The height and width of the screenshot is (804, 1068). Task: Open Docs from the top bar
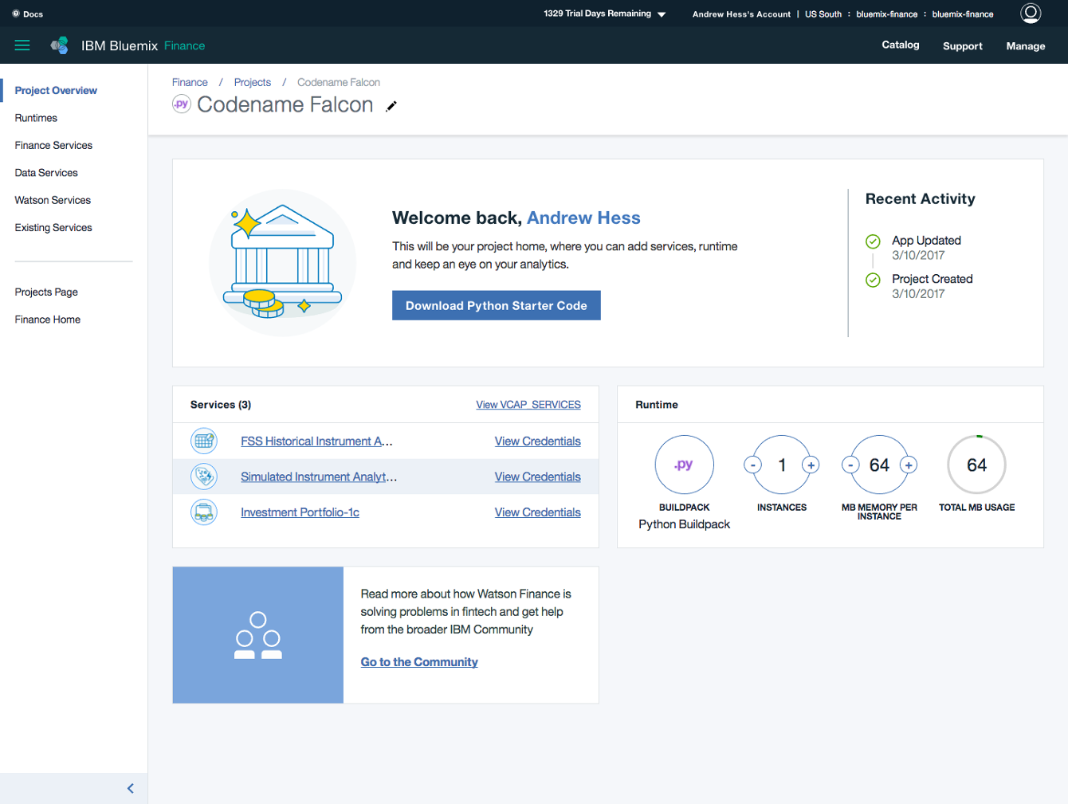[x=24, y=13]
